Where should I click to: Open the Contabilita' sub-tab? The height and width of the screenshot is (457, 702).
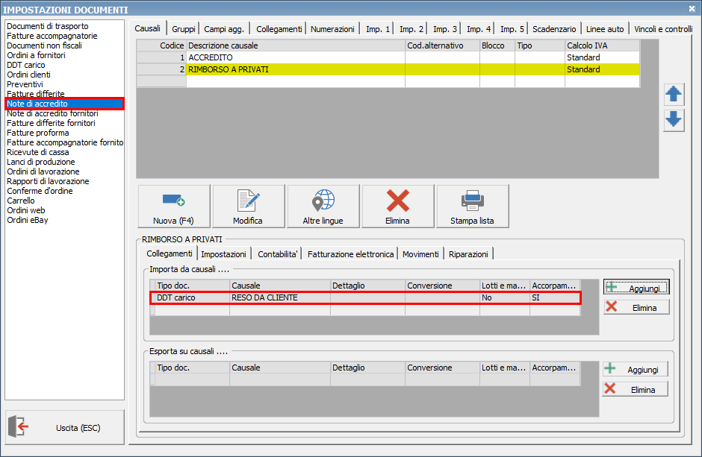pyautogui.click(x=277, y=254)
